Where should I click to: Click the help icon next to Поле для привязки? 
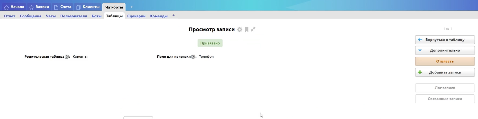(x=193, y=57)
